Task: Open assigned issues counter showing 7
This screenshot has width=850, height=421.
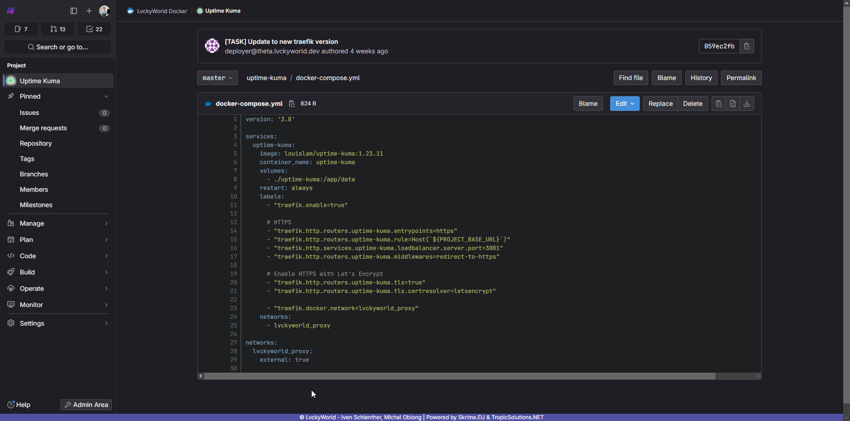Action: tap(21, 29)
